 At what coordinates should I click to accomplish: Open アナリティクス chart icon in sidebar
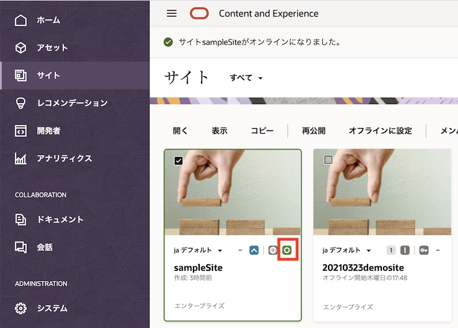point(21,159)
